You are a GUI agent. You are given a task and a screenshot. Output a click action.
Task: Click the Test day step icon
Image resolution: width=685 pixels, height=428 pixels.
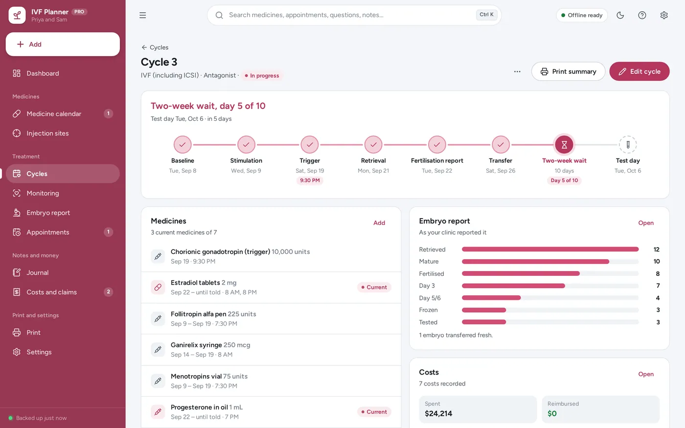pyautogui.click(x=628, y=145)
